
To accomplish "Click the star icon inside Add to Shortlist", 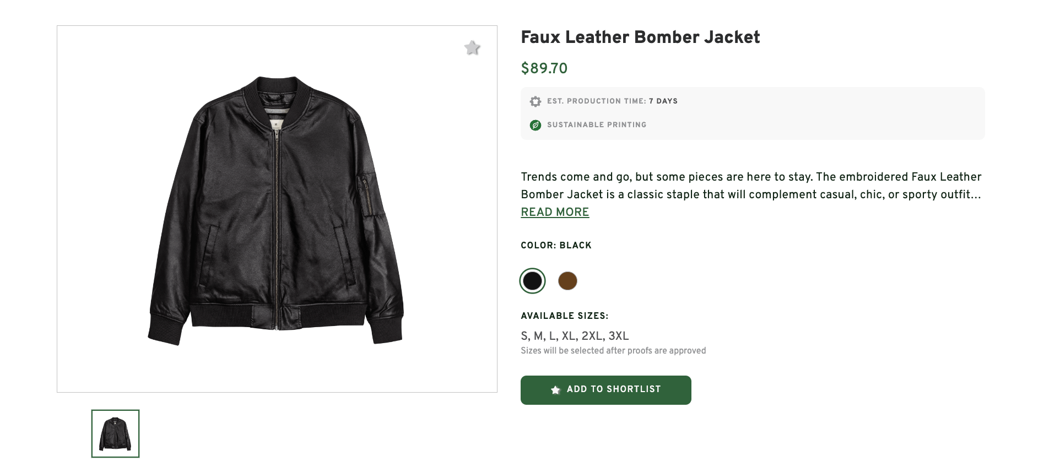I will pos(555,390).
